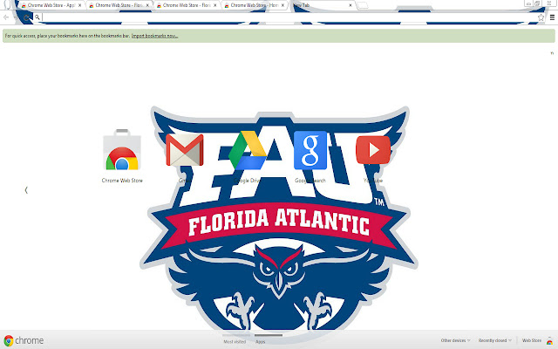Launch the Gmail app icon
The image size is (558, 349).
coord(184,150)
